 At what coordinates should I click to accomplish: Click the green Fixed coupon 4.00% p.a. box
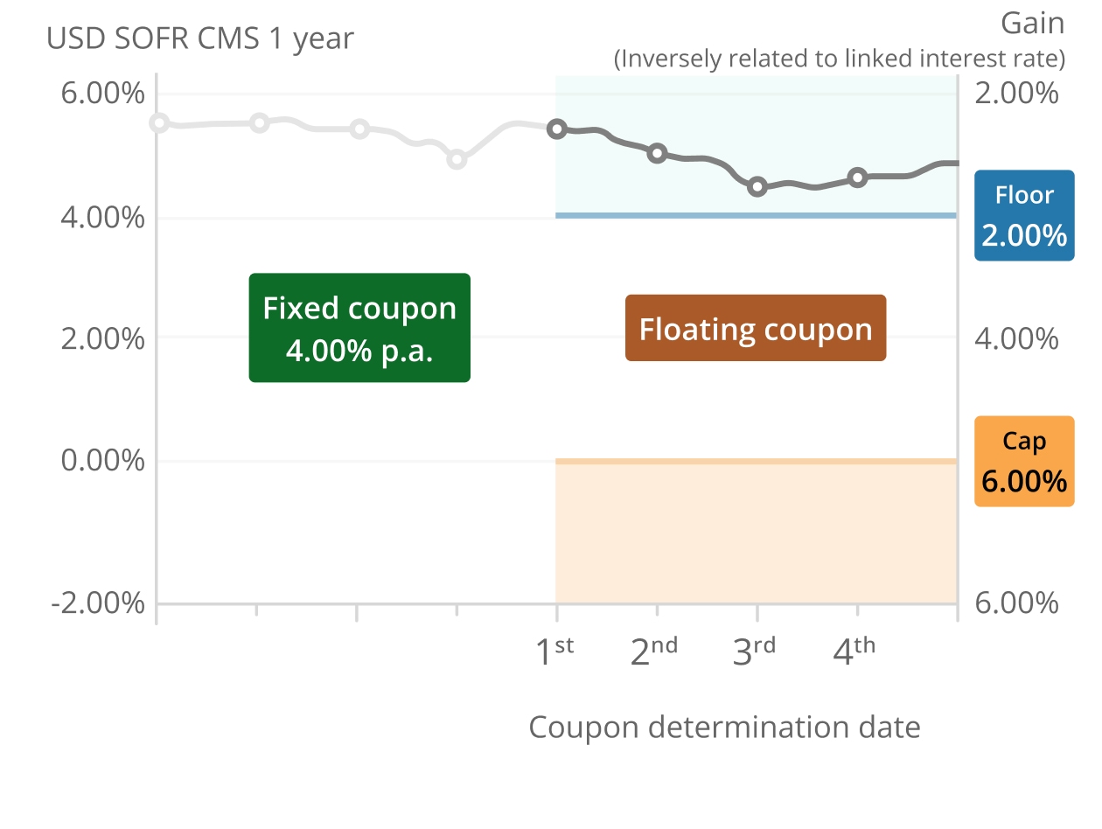(359, 328)
